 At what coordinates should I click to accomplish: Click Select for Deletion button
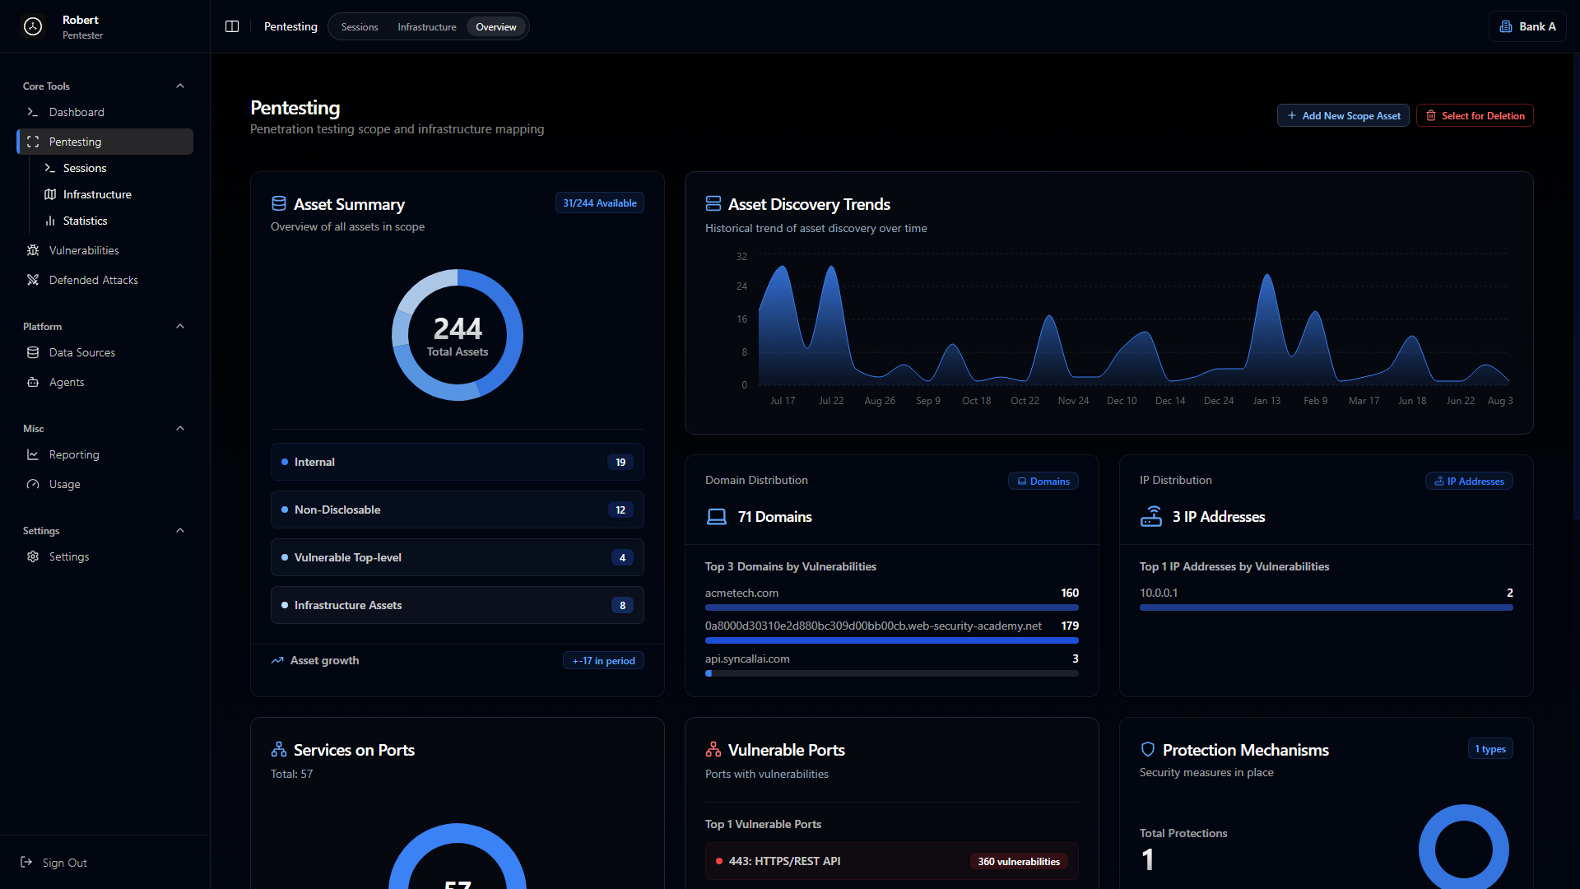click(1475, 115)
